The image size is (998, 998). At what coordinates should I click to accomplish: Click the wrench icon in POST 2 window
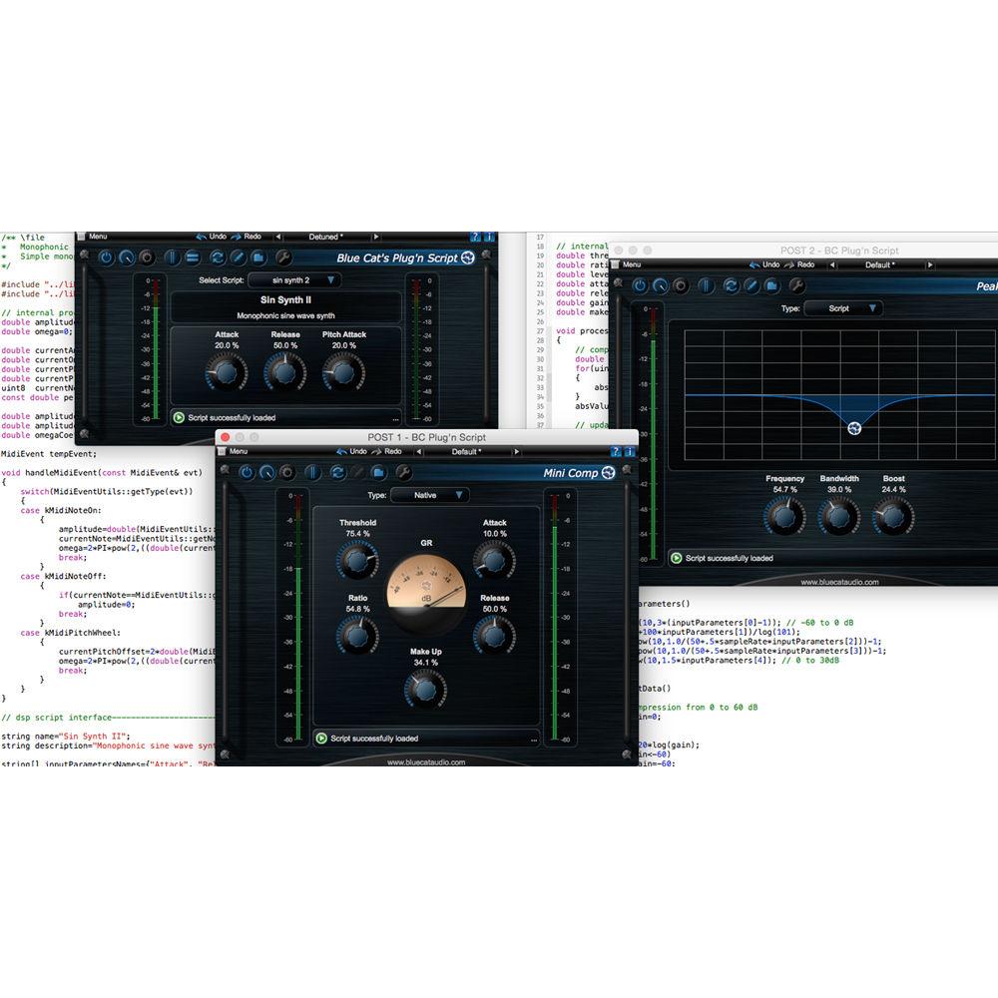(795, 285)
